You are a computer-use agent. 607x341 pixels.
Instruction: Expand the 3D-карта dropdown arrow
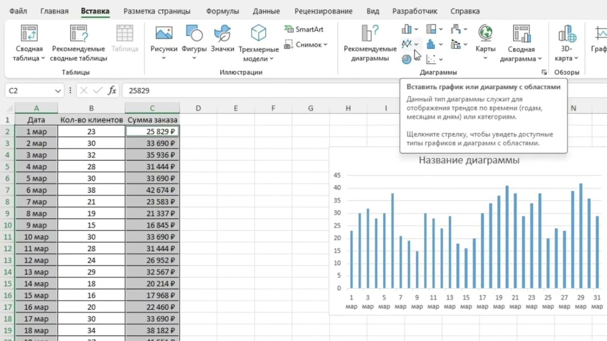(576, 59)
